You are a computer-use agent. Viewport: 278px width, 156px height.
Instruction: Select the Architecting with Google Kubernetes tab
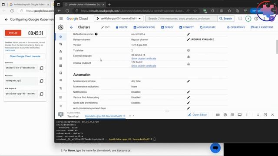pos(30,4)
